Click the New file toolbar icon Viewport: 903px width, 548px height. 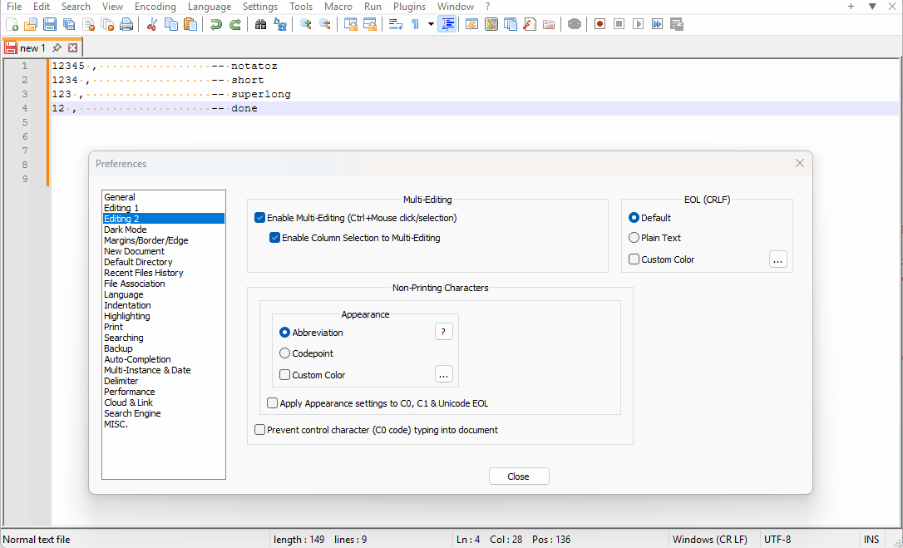click(x=12, y=24)
